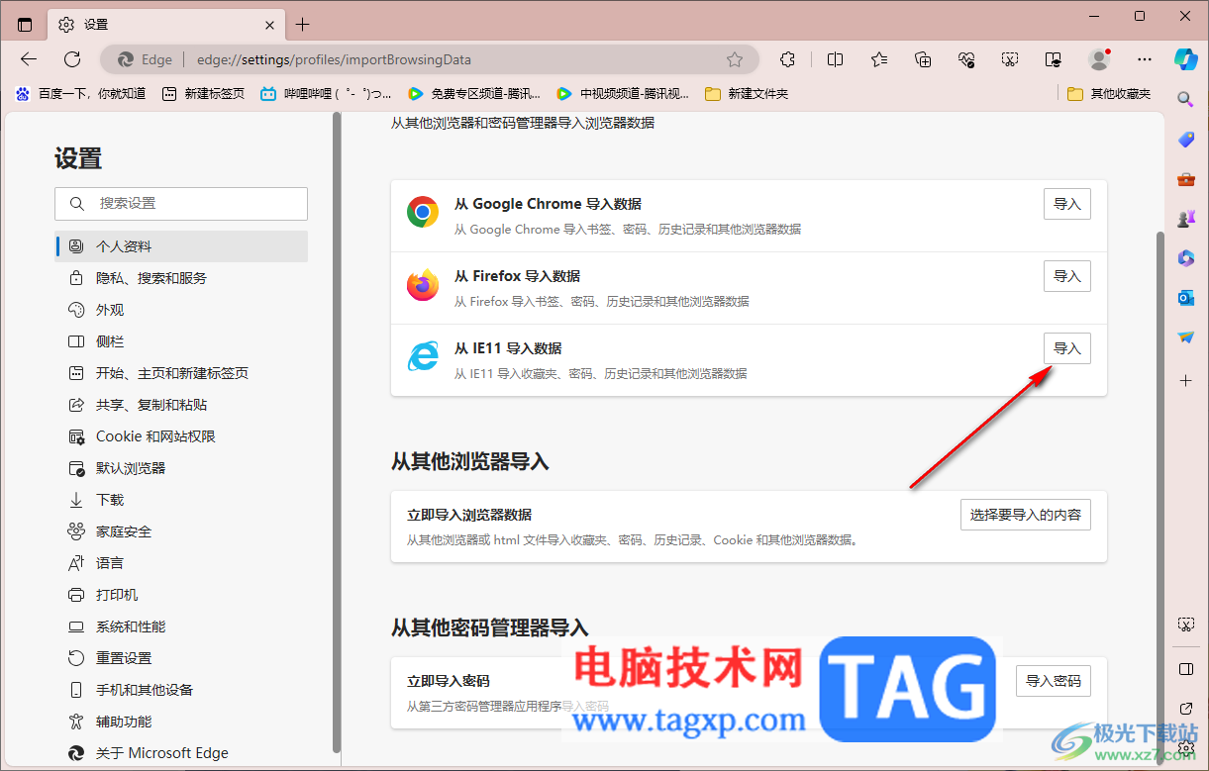1209x771 pixels.
Task: Open the search panel in the sidebar
Action: (x=1185, y=99)
